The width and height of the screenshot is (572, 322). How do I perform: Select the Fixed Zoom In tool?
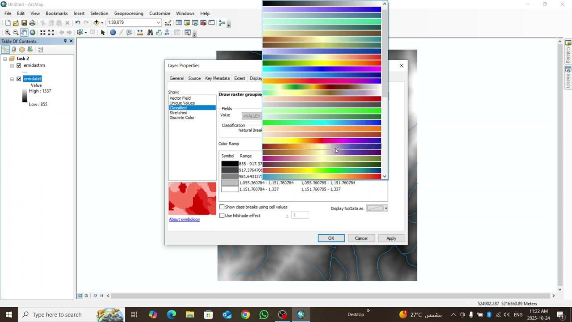pyautogui.click(x=42, y=33)
